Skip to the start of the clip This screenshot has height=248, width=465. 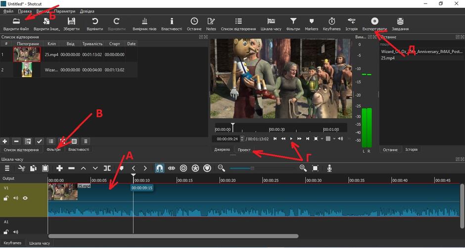[275, 139]
